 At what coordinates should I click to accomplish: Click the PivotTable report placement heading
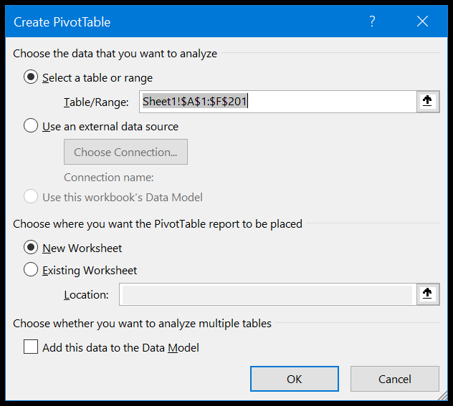point(158,224)
